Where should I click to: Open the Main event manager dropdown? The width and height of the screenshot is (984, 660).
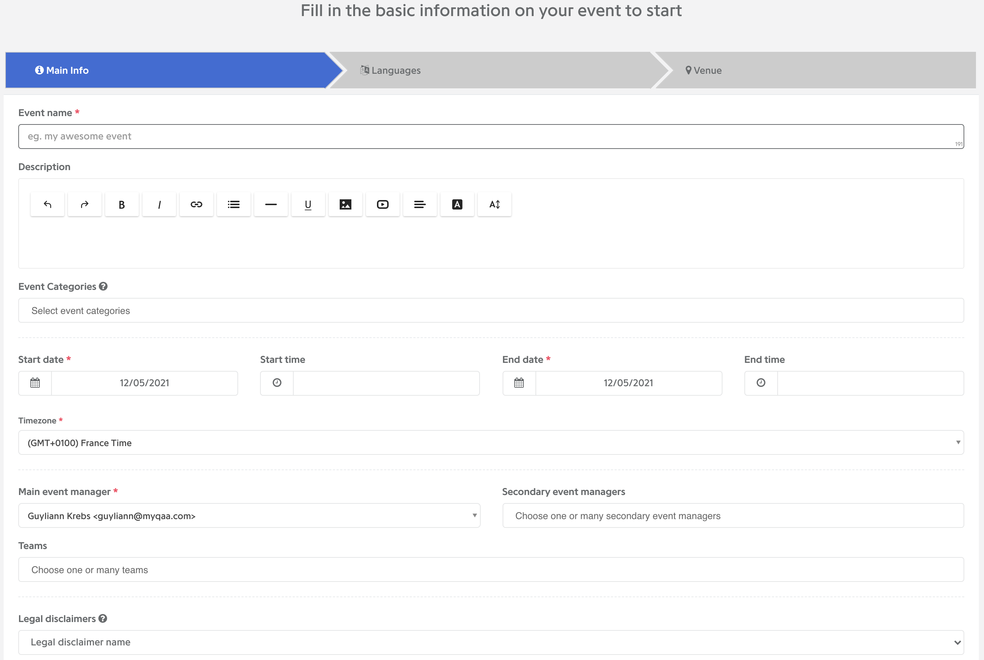tap(249, 516)
